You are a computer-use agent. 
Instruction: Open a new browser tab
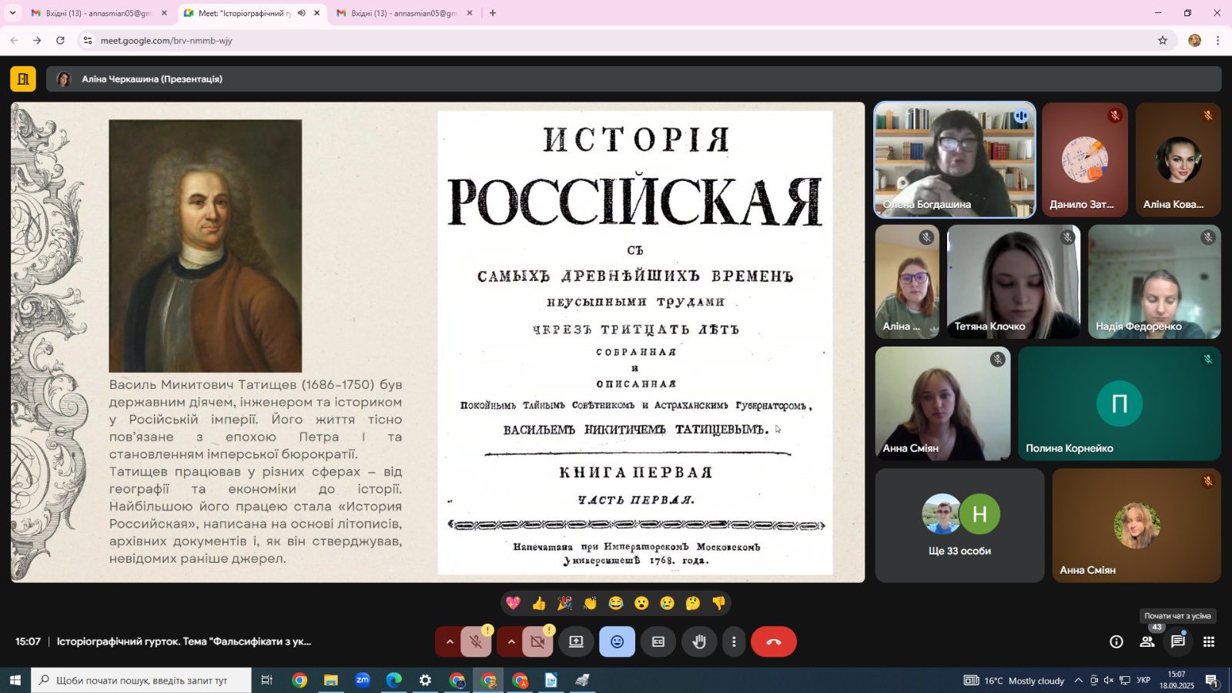pyautogui.click(x=493, y=13)
